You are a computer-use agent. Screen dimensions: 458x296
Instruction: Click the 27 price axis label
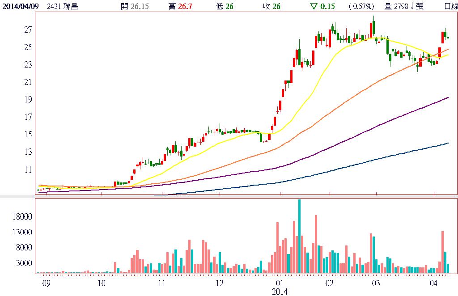point(28,30)
